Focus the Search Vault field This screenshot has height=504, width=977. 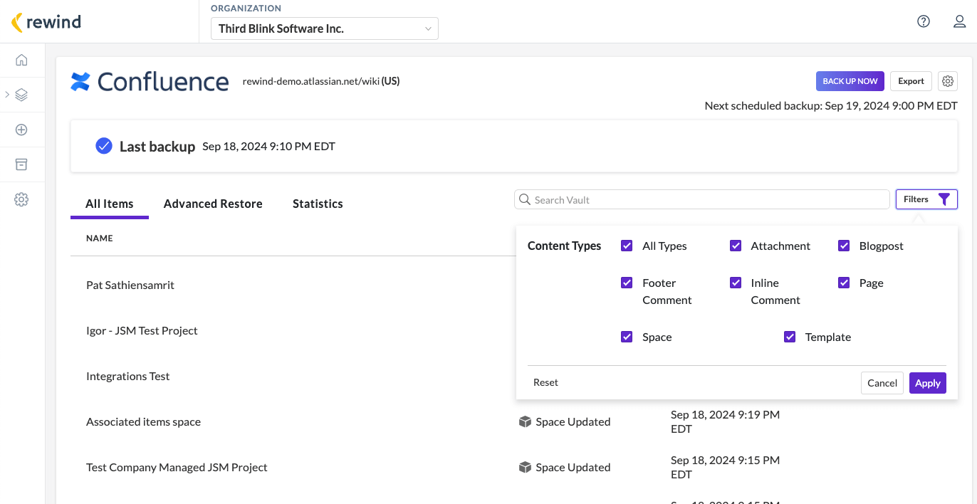click(x=702, y=200)
